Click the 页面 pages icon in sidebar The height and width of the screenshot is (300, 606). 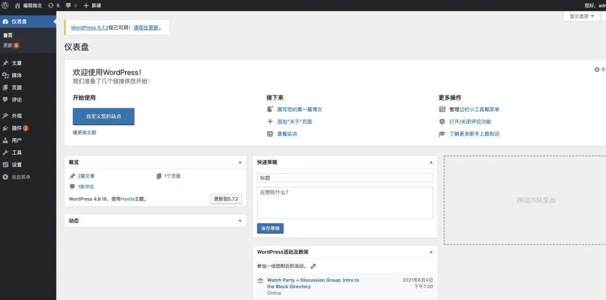point(6,88)
